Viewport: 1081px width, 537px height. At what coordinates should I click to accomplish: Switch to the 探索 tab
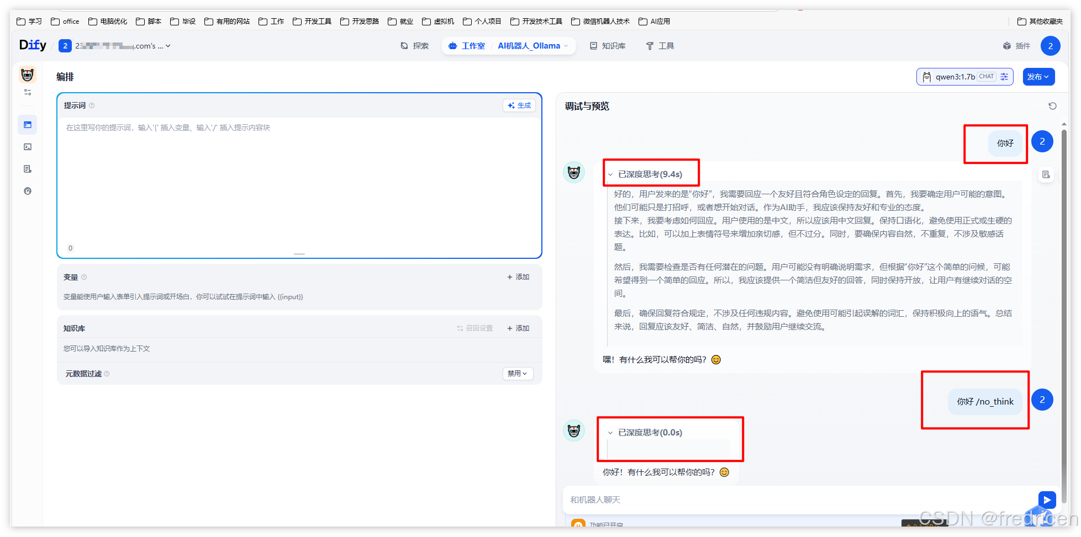tap(414, 46)
